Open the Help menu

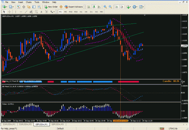(x=54, y=2)
